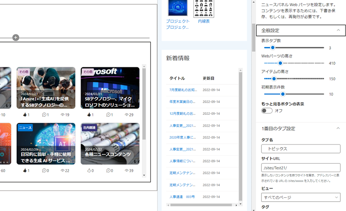The height and width of the screenshot is (211, 346).
Task: Click the タイトル column header
Action: tap(177, 78)
